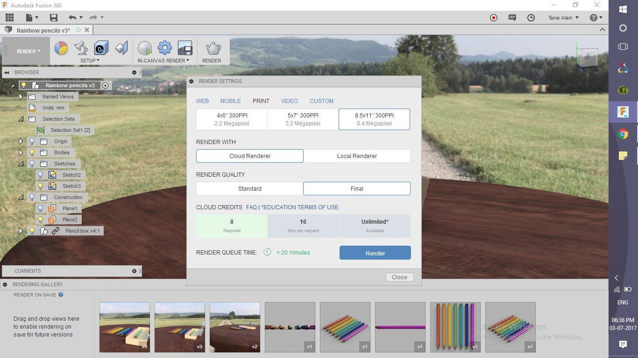Screen dimensions: 638x358
Task: Toggle the Sketch2 lightbulb
Action: coord(41,175)
